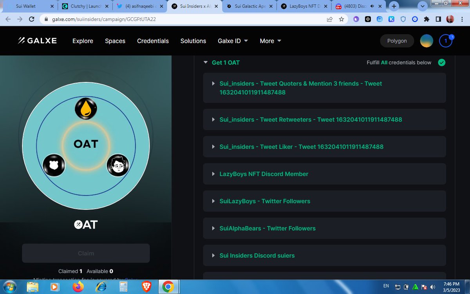Reload the page with the refresh button
The width and height of the screenshot is (470, 294).
click(32, 19)
